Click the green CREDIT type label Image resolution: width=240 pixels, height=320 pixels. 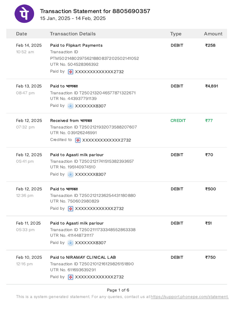pos(178,121)
